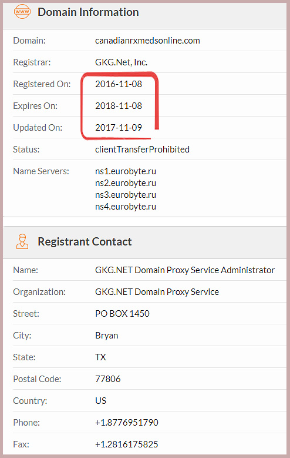Click the fax number +1.2816175825
This screenshot has width=290, height=458.
coord(127,444)
